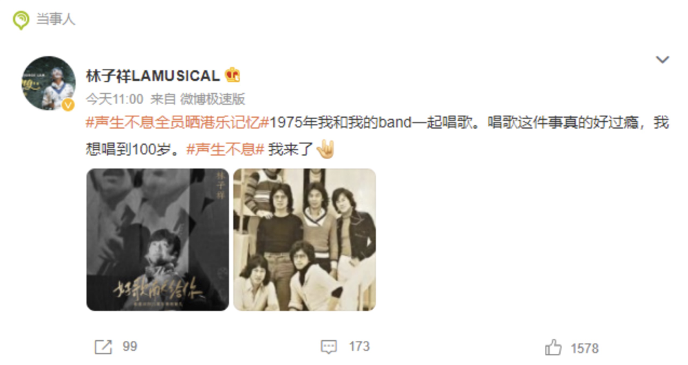Open comments via speech bubble icon
Screen dimensions: 688x365
pyautogui.click(x=329, y=347)
